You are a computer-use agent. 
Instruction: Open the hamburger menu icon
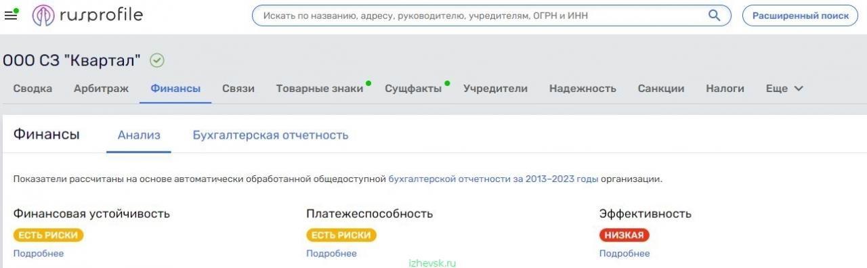(10, 15)
